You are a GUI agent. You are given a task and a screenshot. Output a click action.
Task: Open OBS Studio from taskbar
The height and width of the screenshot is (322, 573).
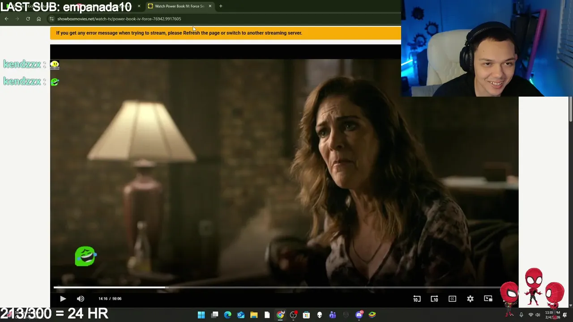tap(293, 315)
